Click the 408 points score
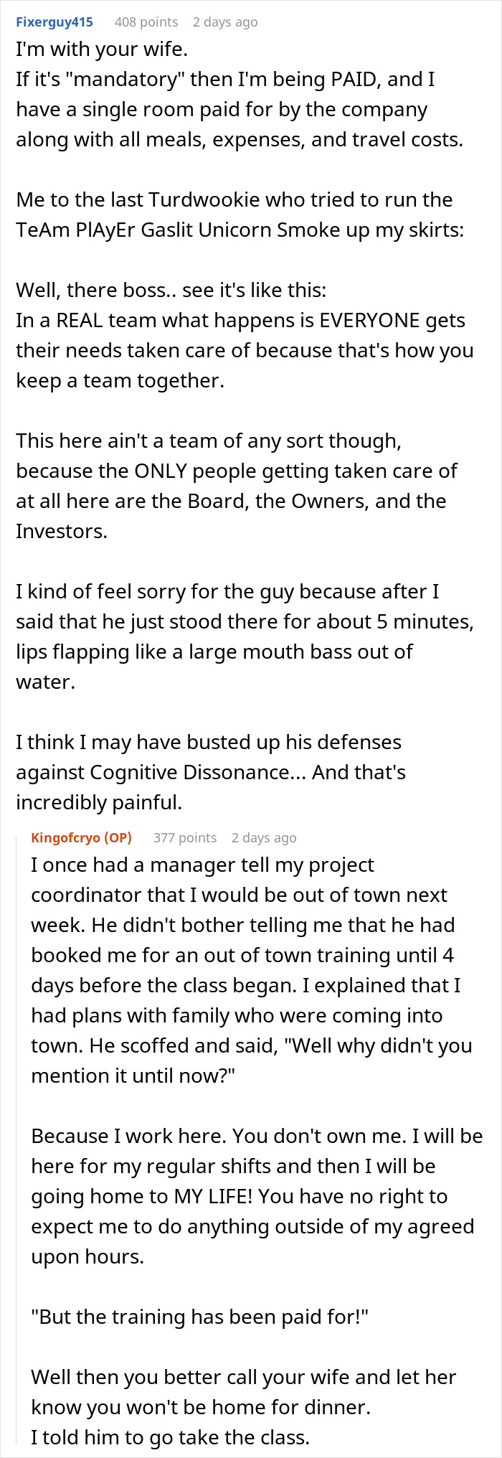 pyautogui.click(x=146, y=22)
